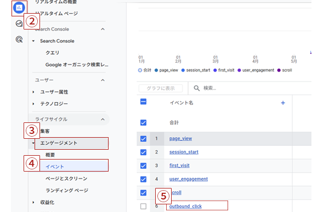
Task: Click the user_engagement event link
Action: 189,179
